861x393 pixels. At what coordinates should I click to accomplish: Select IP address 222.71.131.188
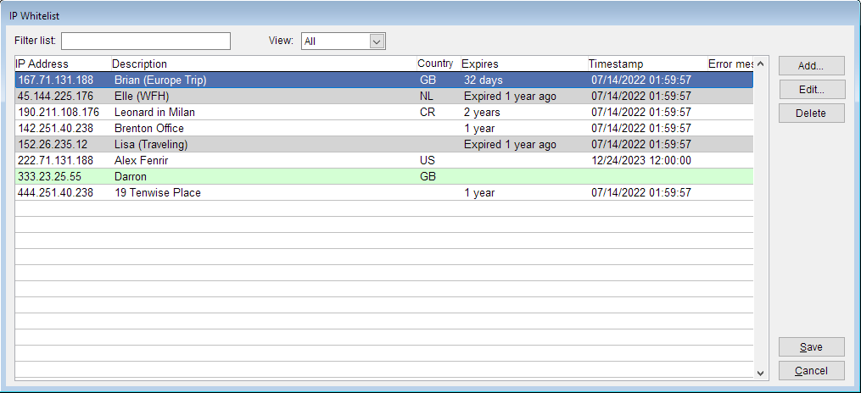click(55, 161)
